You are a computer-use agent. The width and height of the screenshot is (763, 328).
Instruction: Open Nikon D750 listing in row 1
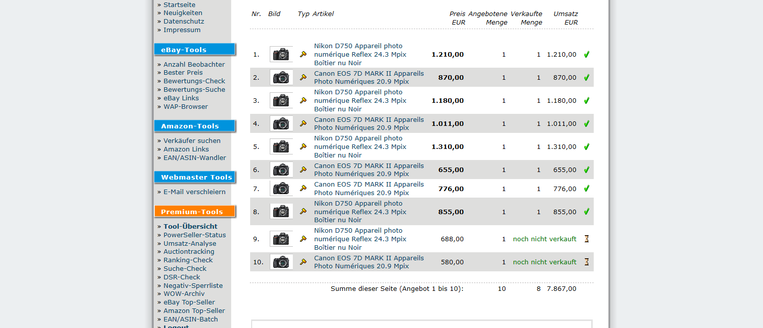(x=360, y=54)
